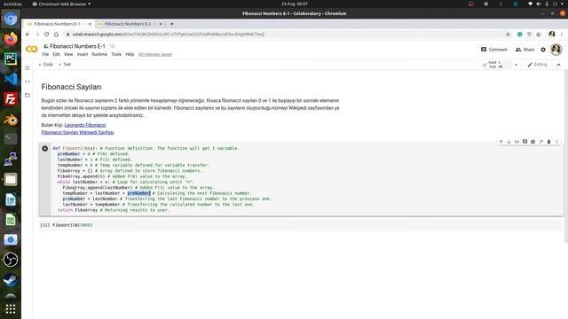This screenshot has width=568, height=319.
Task: Open the Files sidebar panel
Action: click(x=28, y=95)
